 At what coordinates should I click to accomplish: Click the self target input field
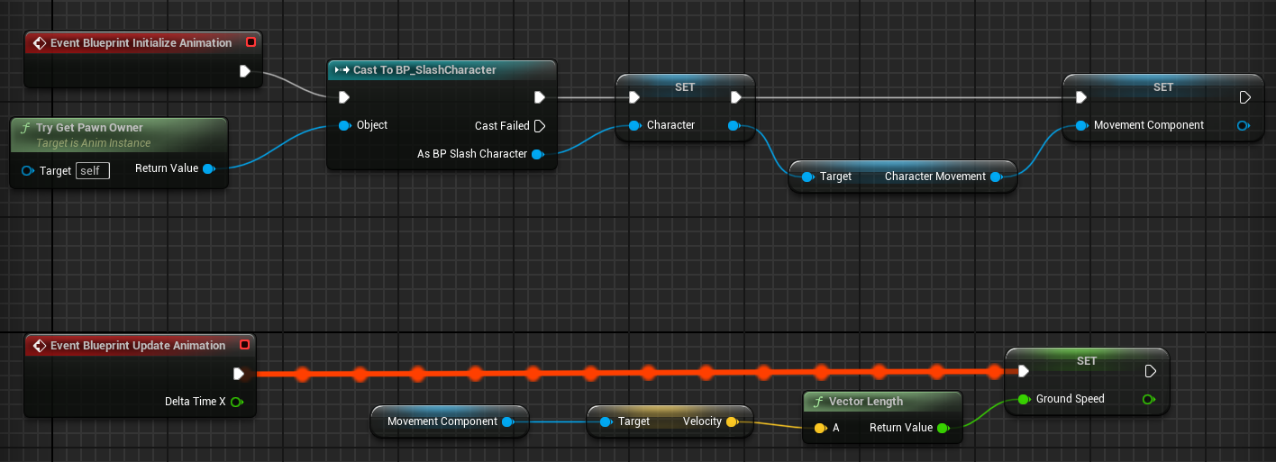(x=92, y=170)
